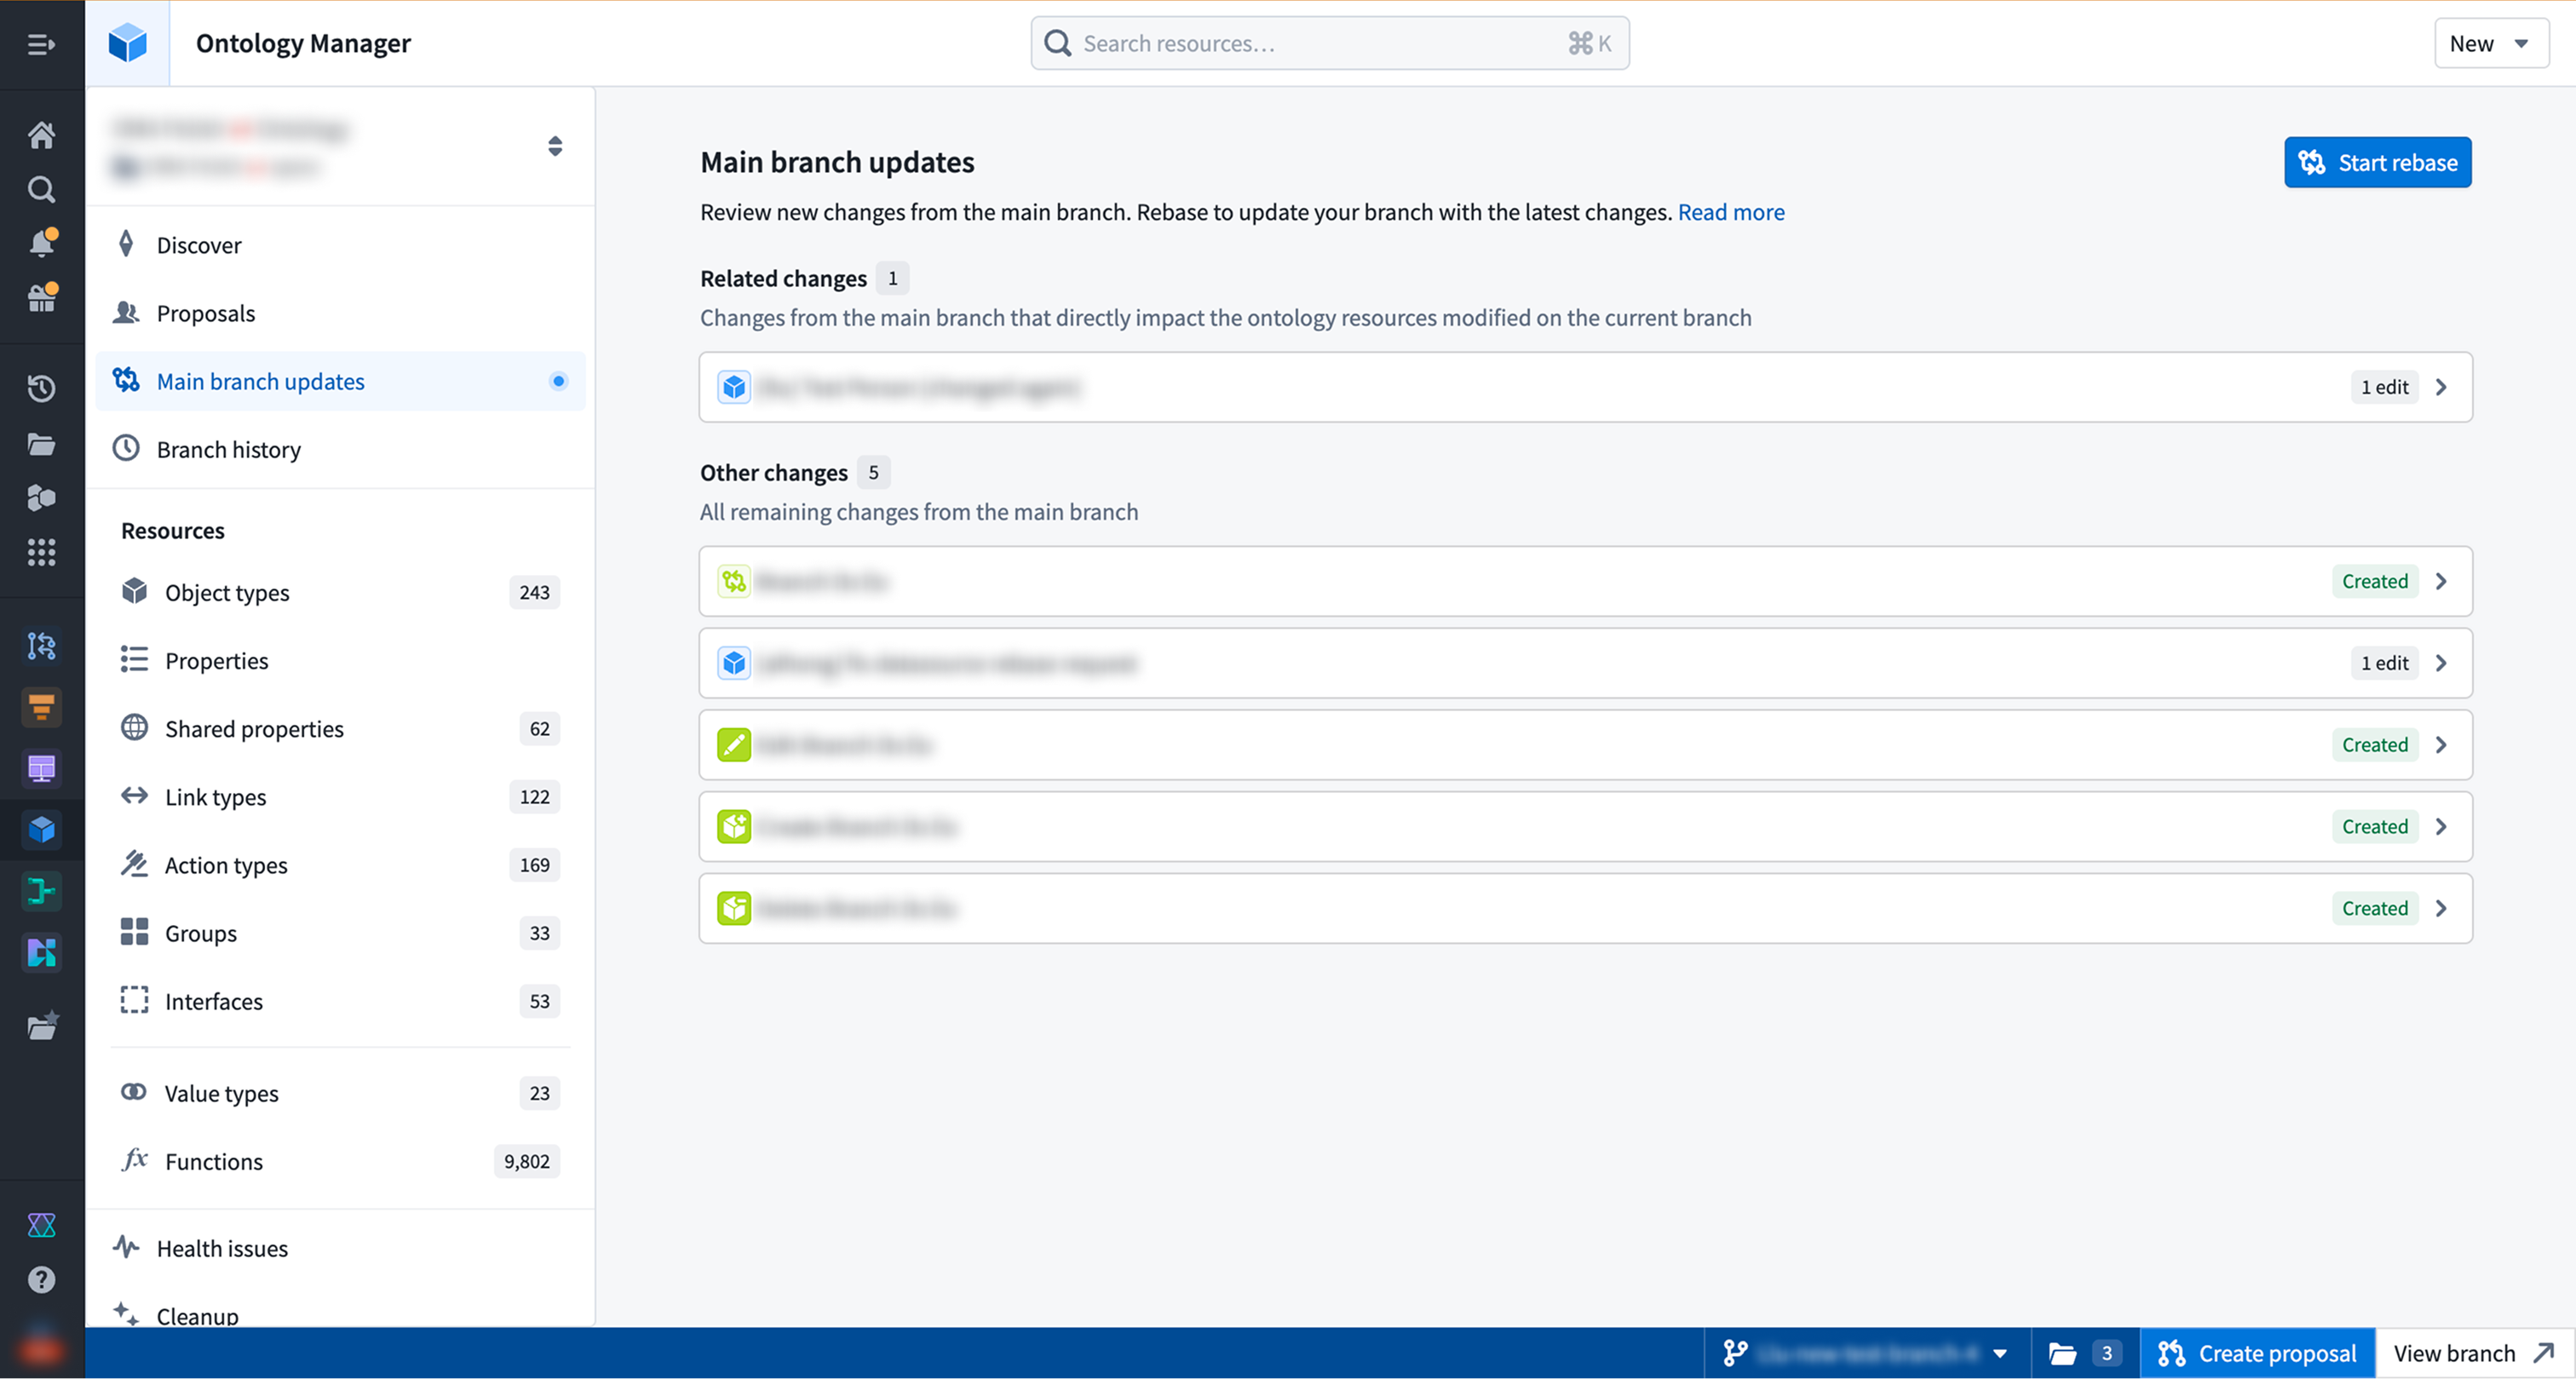Open the orange app icon in sidebar
Image resolution: width=2576 pixels, height=1379 pixels.
coord(41,707)
